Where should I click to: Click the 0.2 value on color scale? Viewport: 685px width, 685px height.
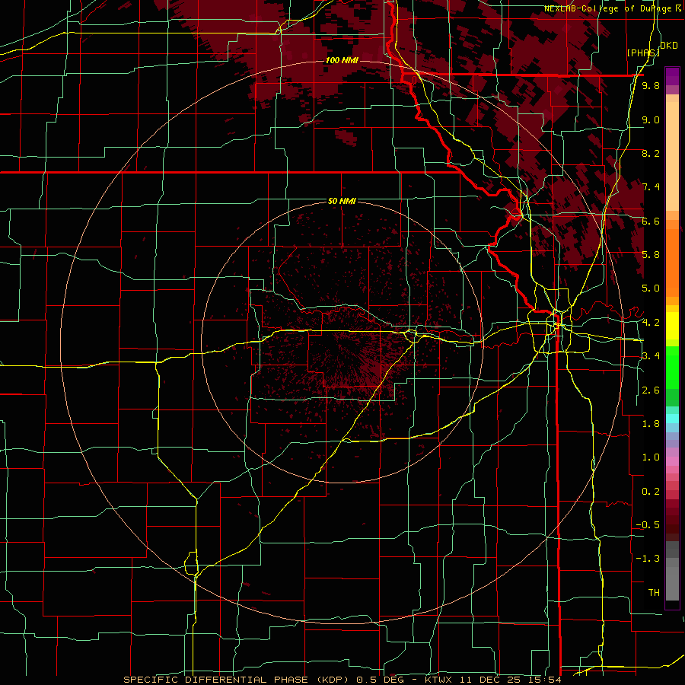click(651, 491)
